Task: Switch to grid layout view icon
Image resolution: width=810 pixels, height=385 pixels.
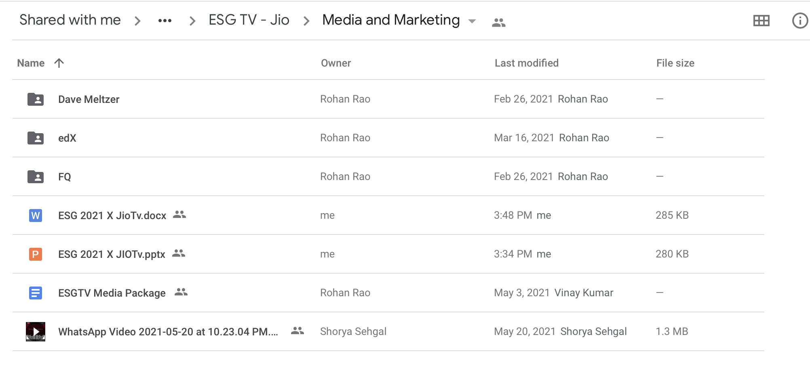Action: (x=761, y=21)
